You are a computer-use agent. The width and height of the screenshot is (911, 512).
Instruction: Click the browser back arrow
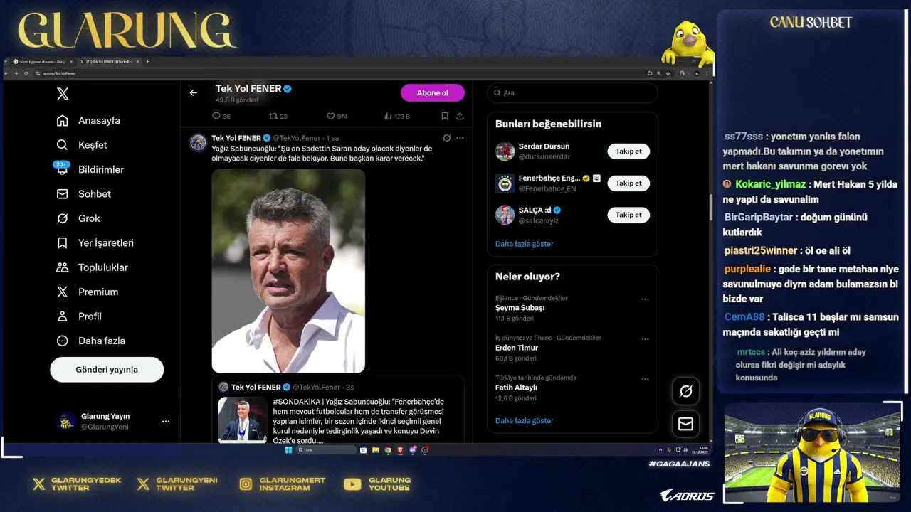6,73
